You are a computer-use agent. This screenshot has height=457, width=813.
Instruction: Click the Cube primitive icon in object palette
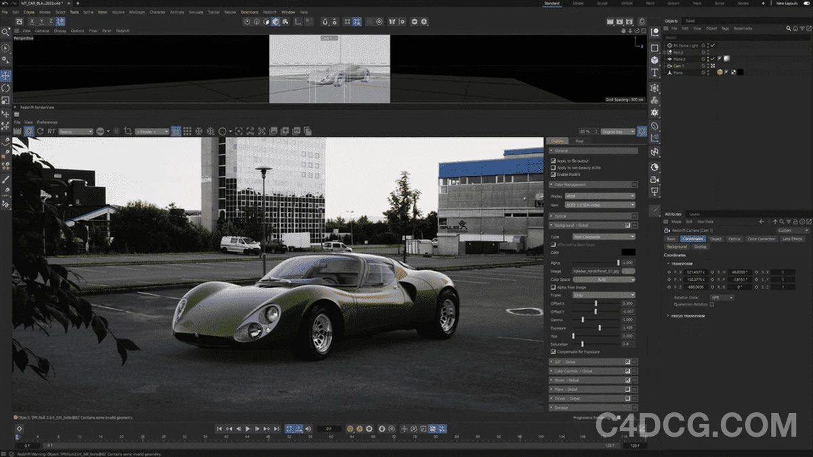click(654, 60)
